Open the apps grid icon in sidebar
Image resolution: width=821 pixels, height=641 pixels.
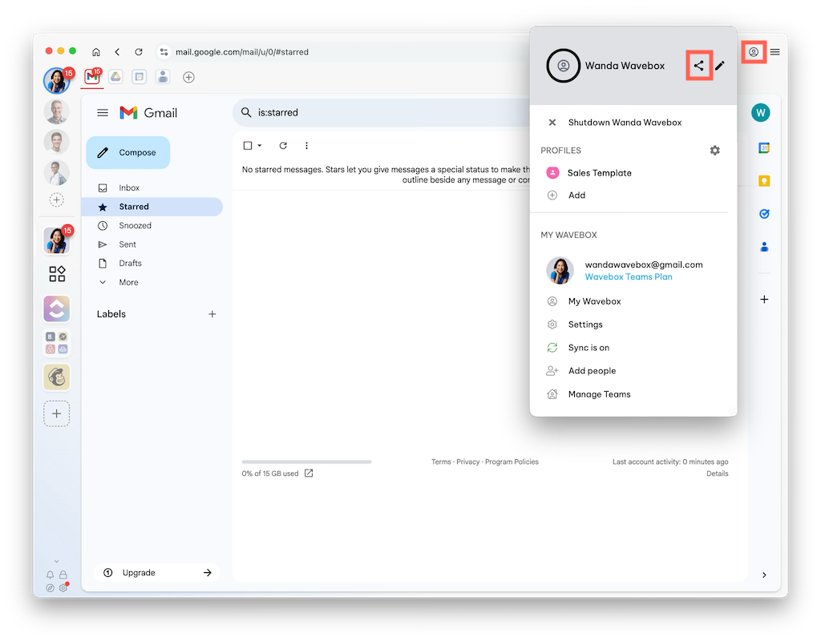[57, 274]
